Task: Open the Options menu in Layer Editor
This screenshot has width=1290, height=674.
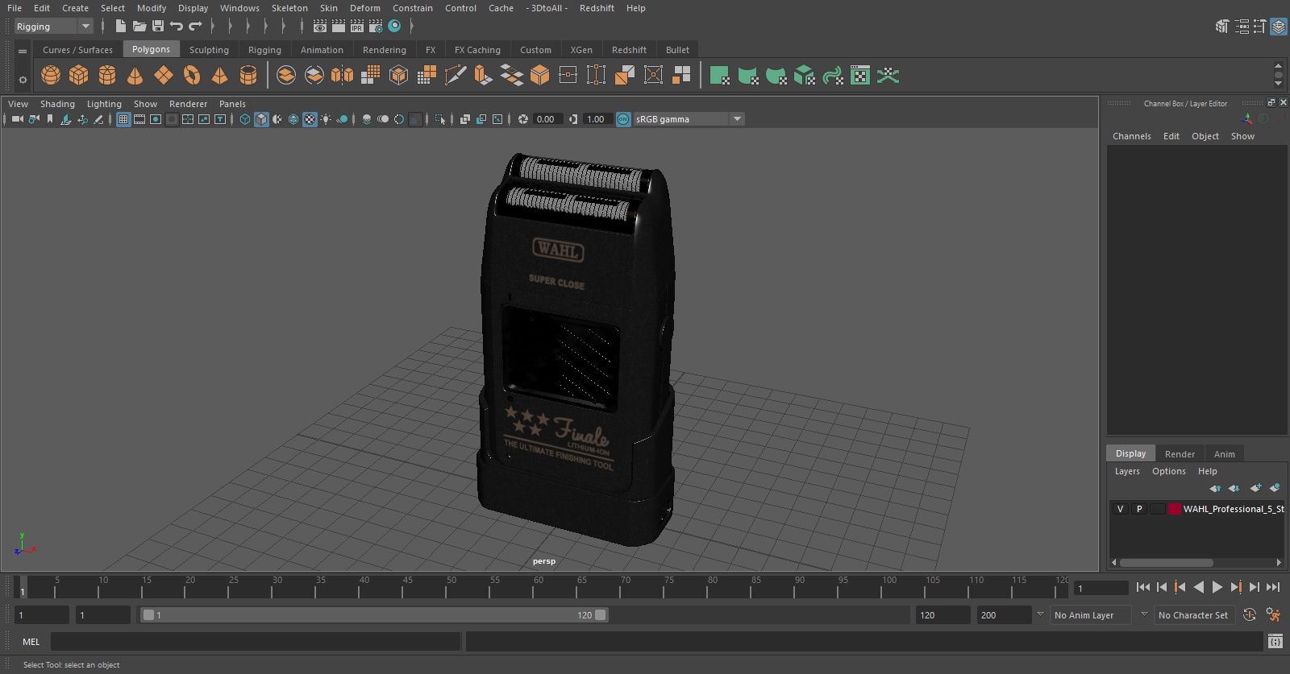Action: click(x=1169, y=471)
